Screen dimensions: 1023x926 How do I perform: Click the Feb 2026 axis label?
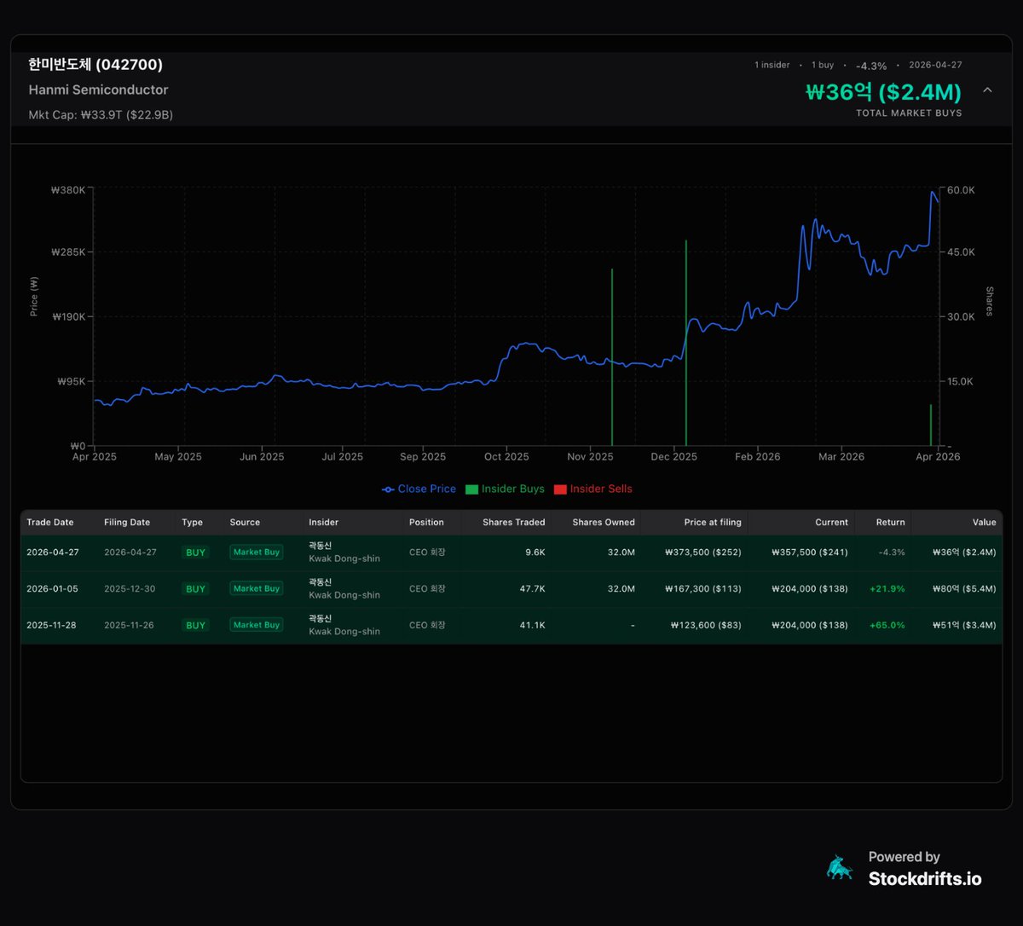pos(758,457)
